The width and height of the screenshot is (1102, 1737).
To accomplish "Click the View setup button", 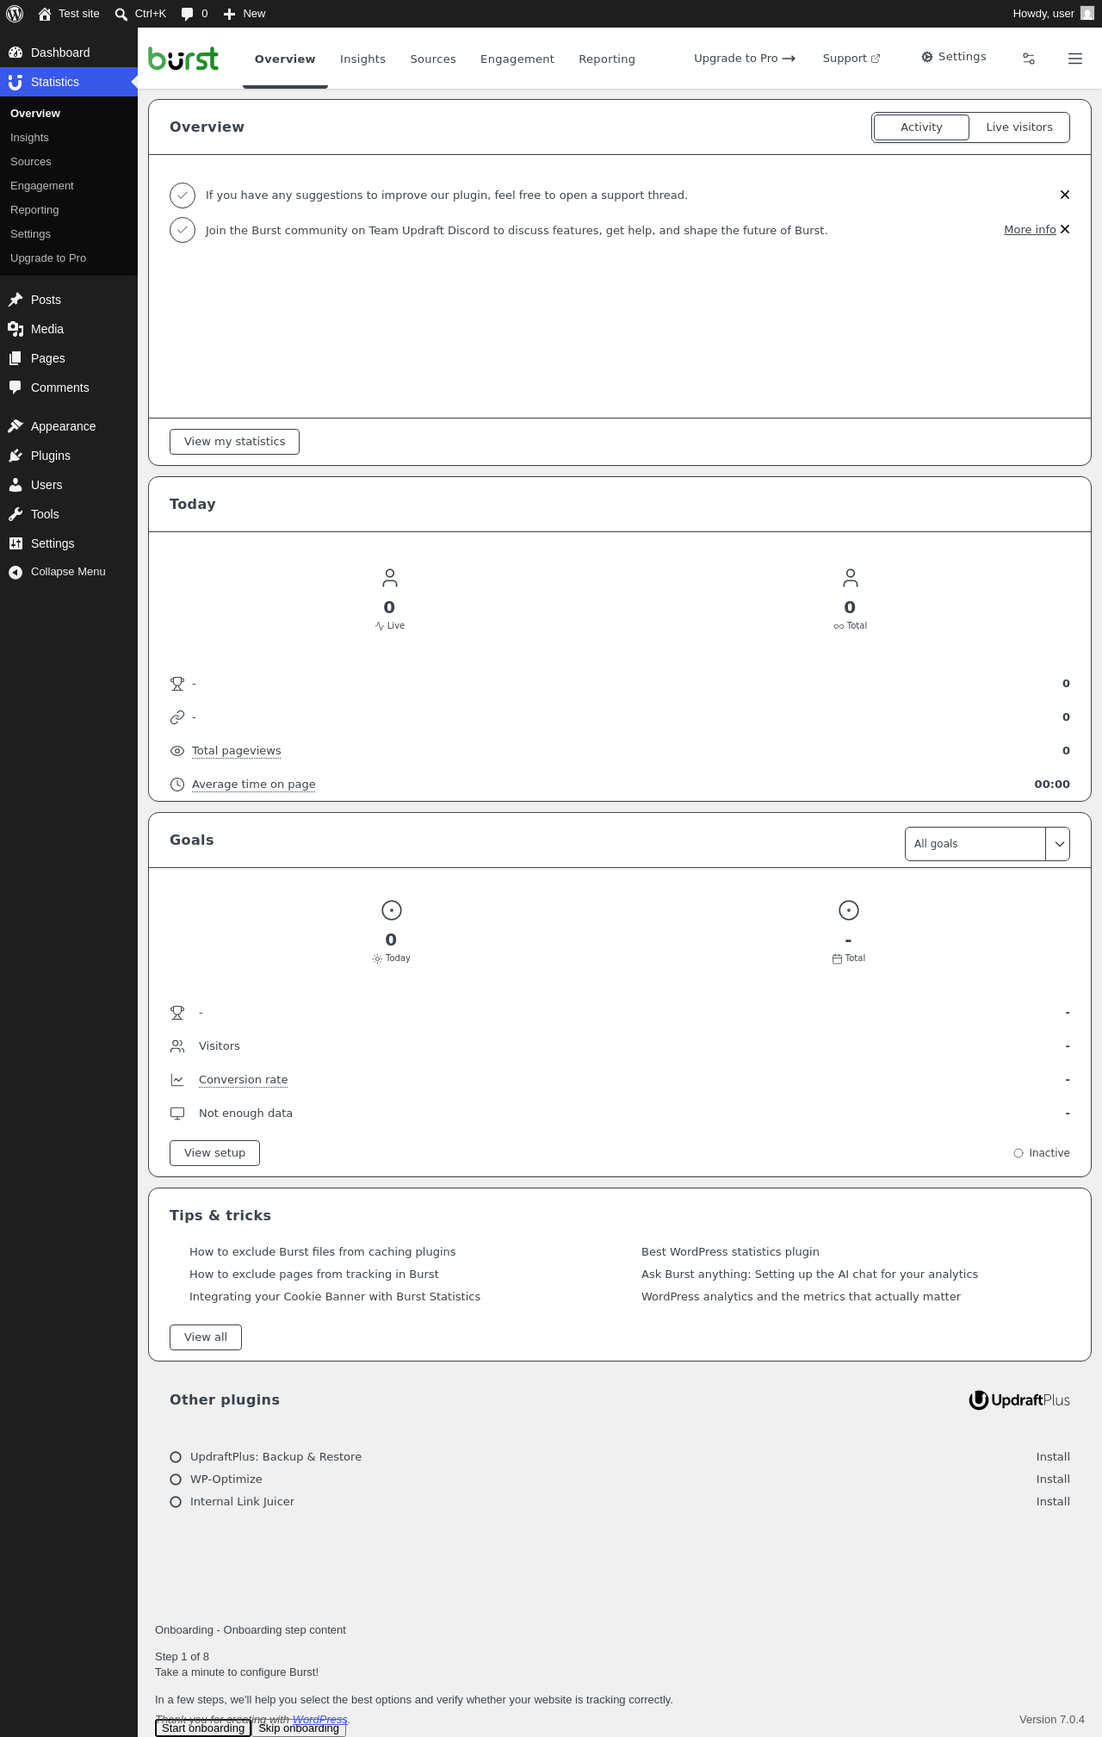I will (214, 1153).
